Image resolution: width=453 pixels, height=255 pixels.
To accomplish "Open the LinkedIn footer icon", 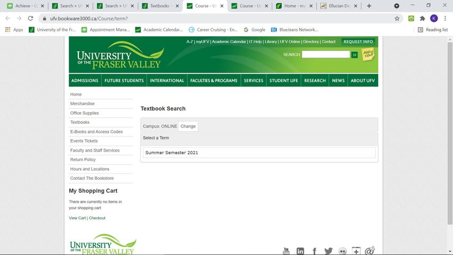I will (x=300, y=251).
